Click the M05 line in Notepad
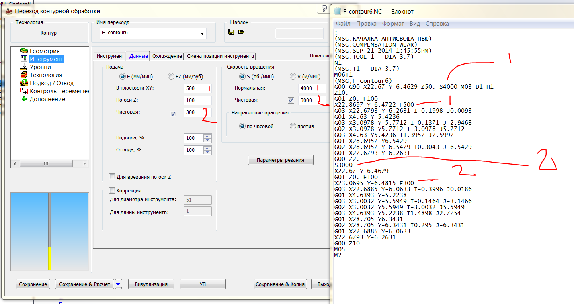The width and height of the screenshot is (574, 304). pos(340,249)
